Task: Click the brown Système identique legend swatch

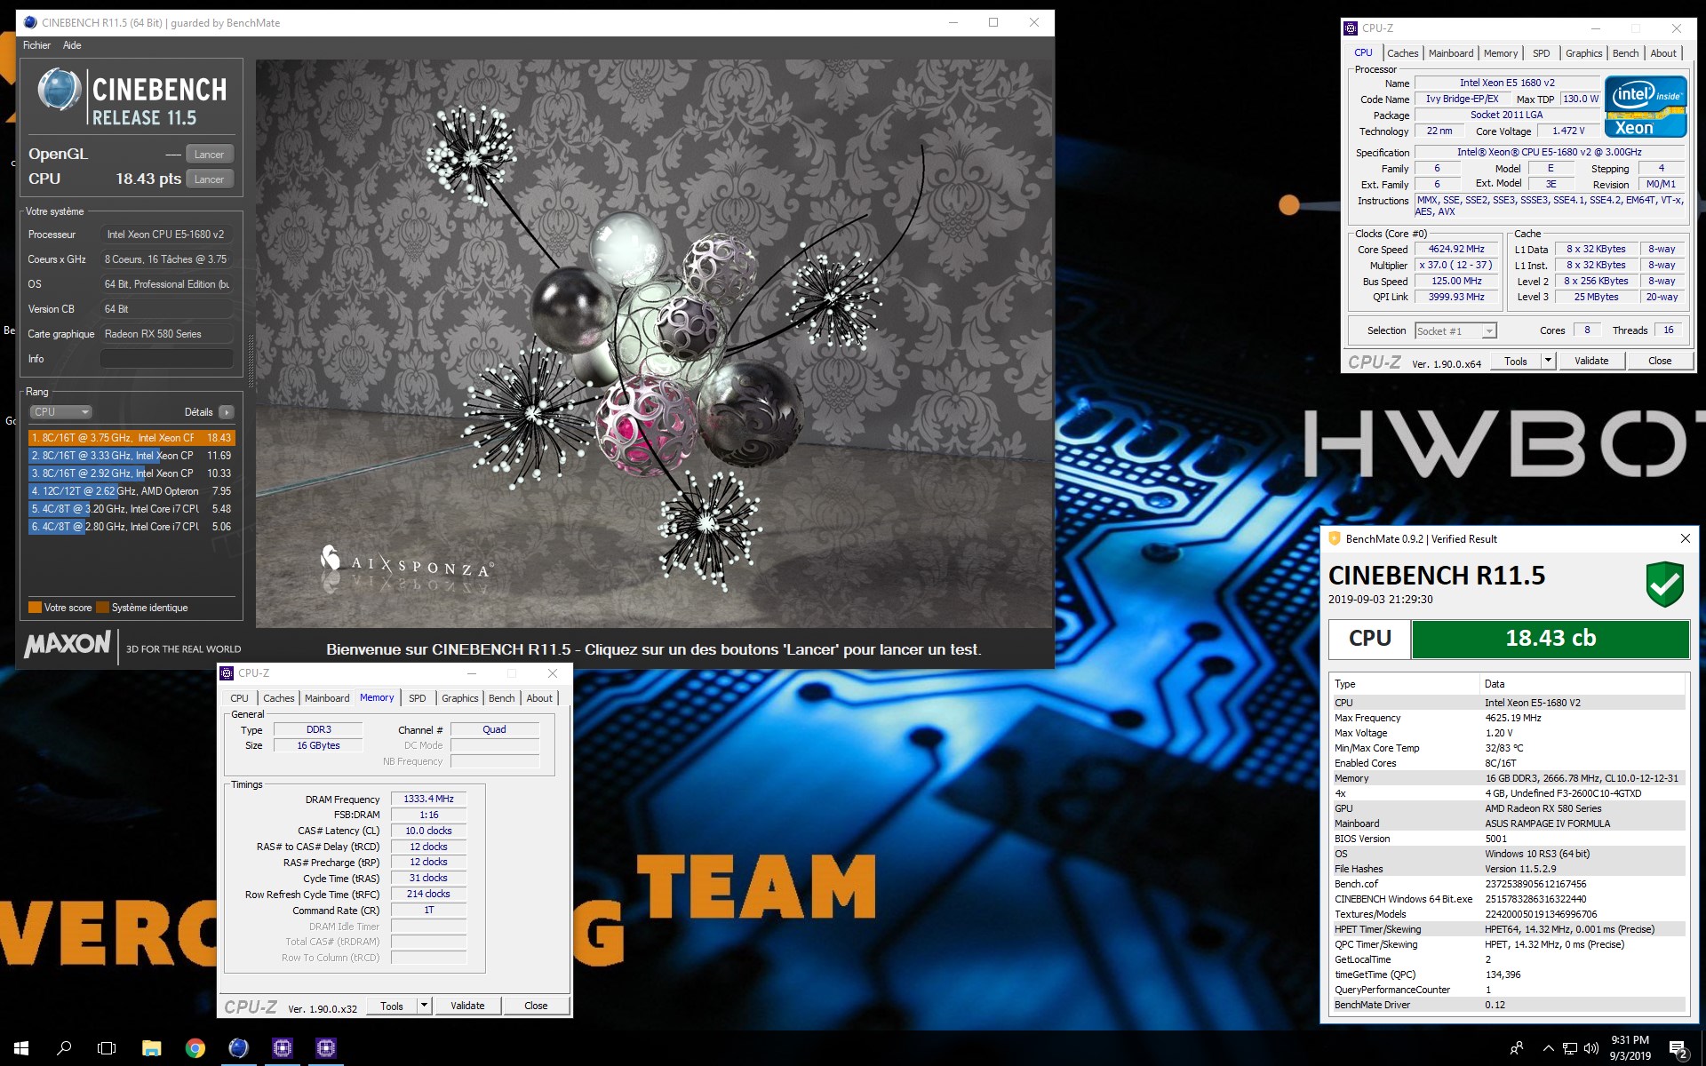Action: click(x=102, y=608)
